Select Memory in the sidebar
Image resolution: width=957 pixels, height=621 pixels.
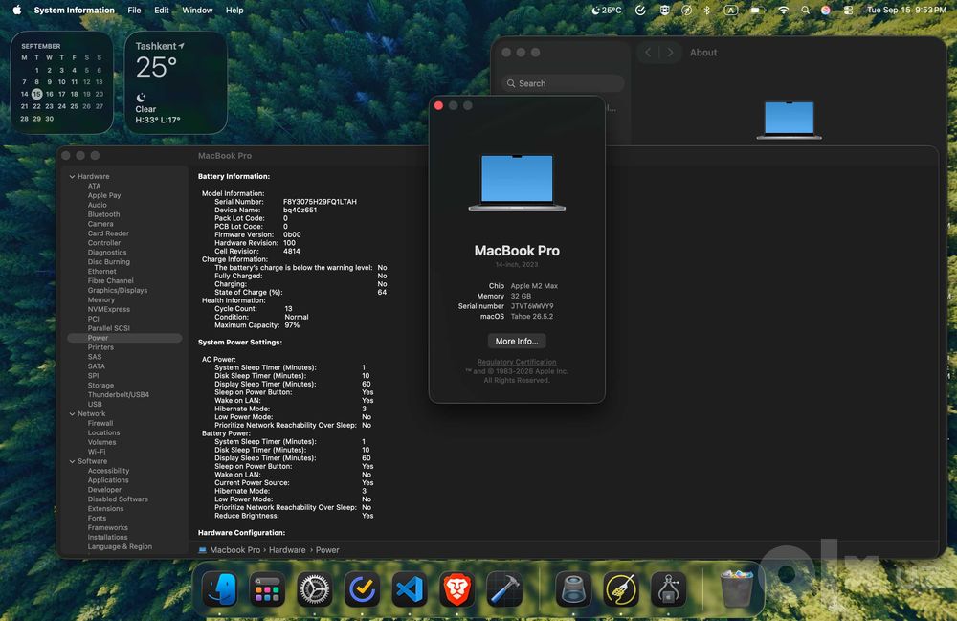click(x=100, y=299)
